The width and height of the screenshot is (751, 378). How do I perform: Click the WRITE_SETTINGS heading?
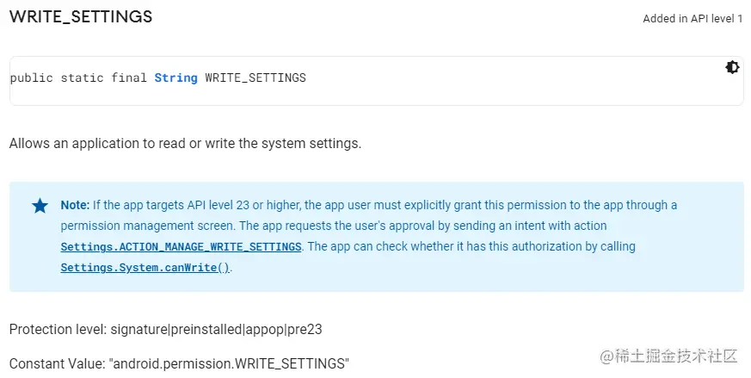click(81, 16)
